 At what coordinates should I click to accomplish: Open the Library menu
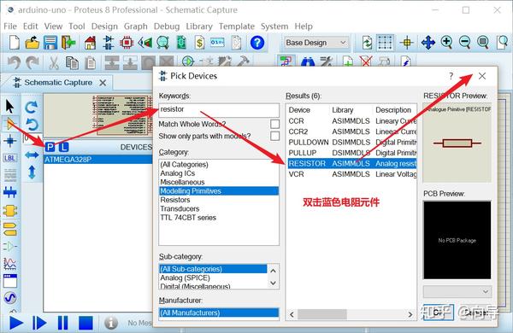[199, 26]
